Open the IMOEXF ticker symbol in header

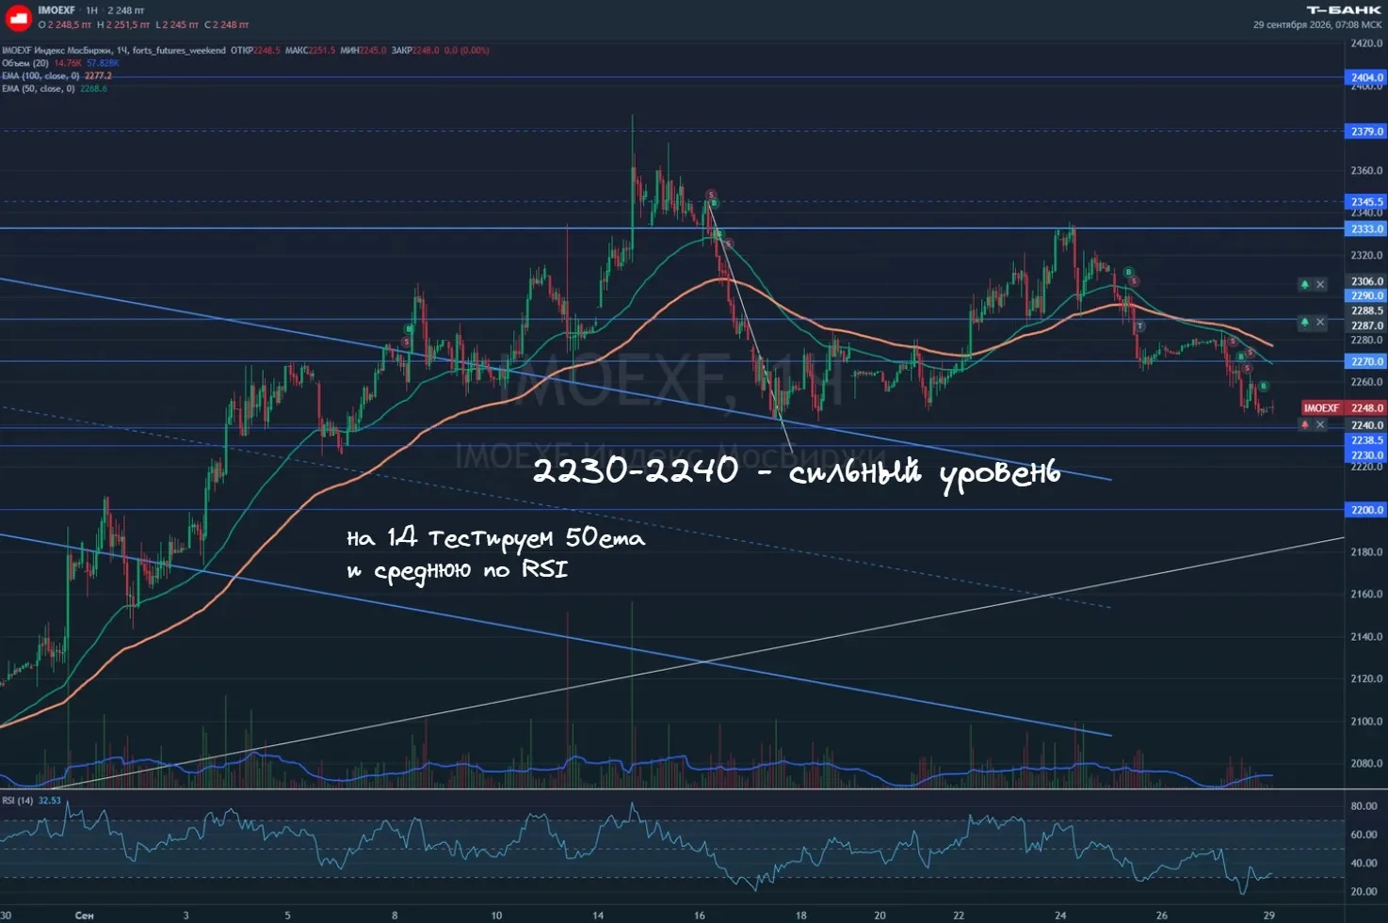point(56,10)
